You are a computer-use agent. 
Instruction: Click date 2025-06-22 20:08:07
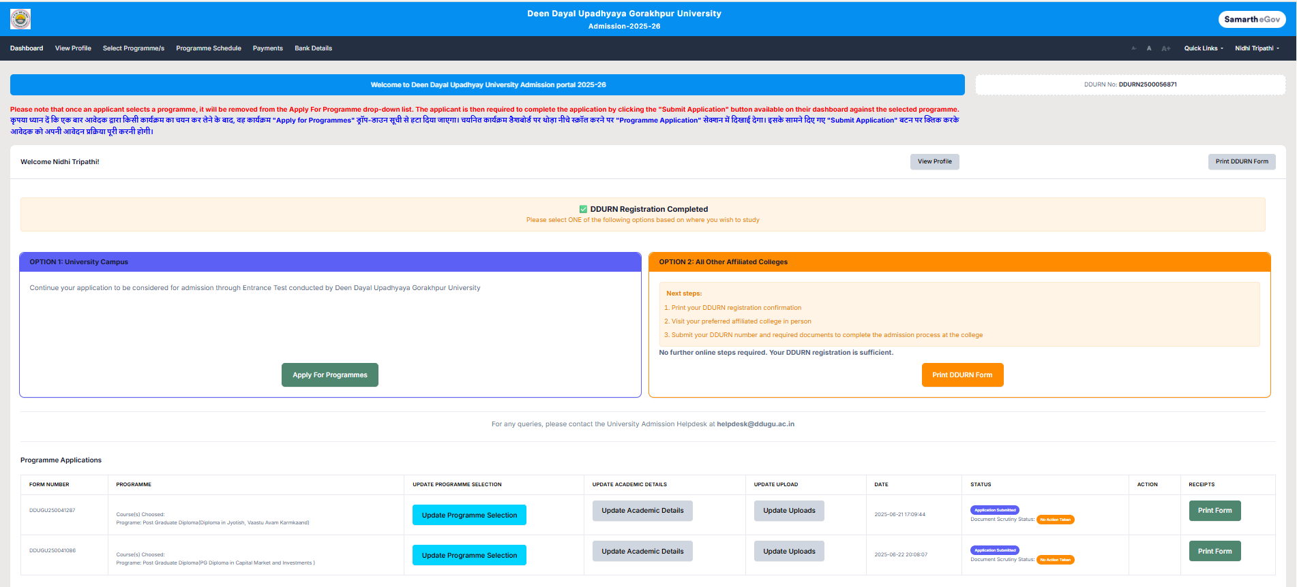coord(901,554)
